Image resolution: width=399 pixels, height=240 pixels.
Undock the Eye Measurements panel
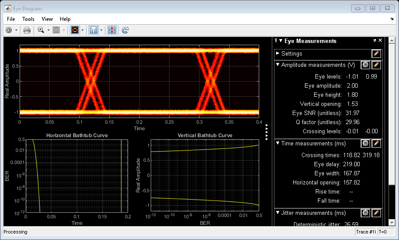tap(375, 40)
